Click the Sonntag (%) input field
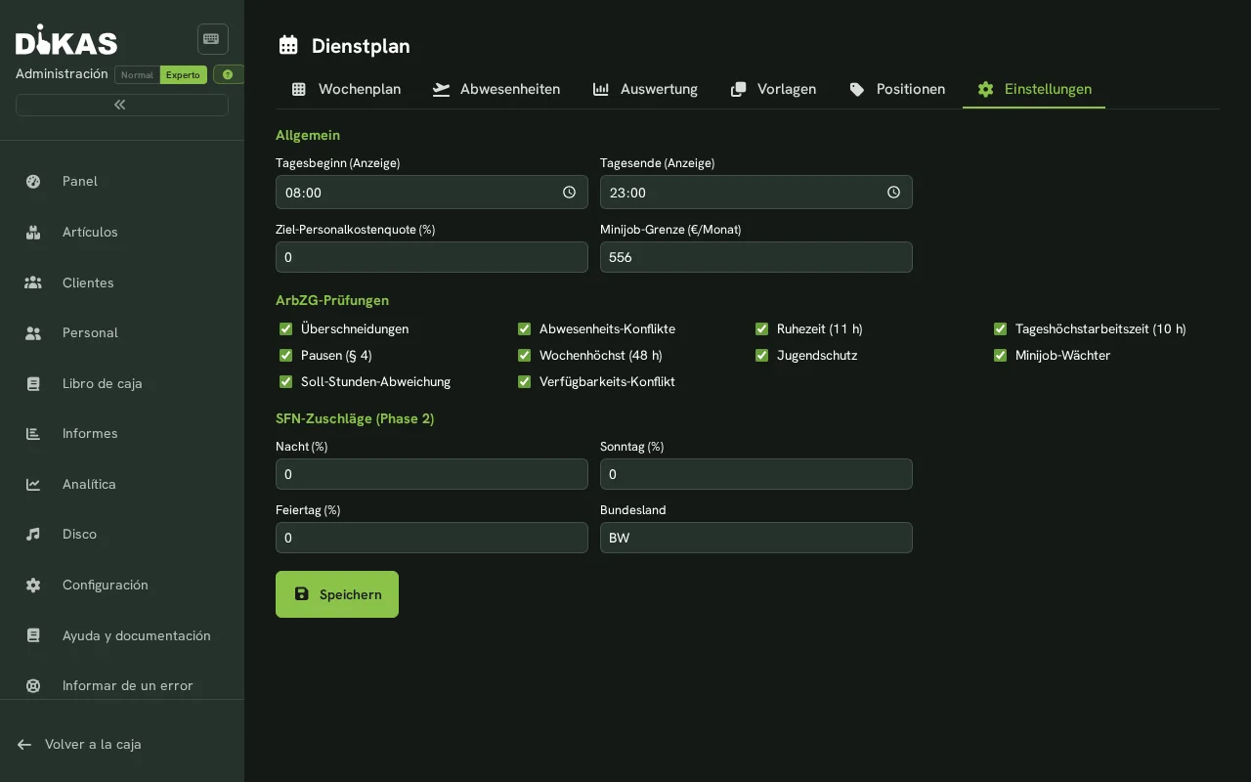This screenshot has width=1251, height=782. pyautogui.click(x=756, y=474)
